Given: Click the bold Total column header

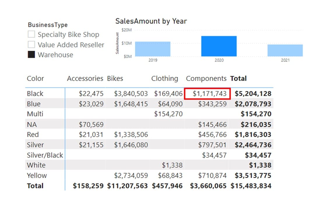Looking at the screenshot, I should pos(239,78).
